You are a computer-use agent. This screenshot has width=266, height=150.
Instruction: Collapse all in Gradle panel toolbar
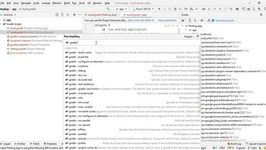pos(195,20)
